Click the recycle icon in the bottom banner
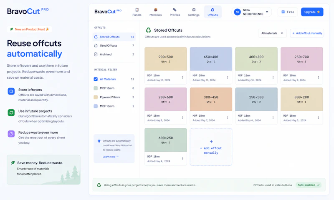 (x=99, y=185)
